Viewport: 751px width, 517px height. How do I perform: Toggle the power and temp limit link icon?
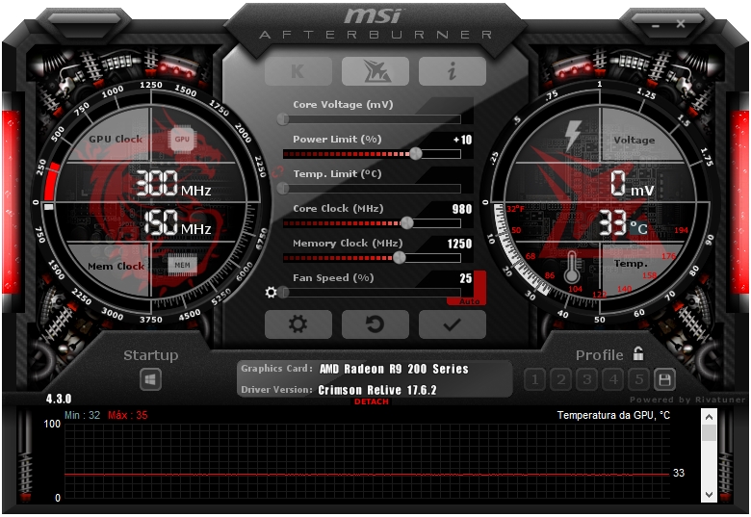[277, 172]
